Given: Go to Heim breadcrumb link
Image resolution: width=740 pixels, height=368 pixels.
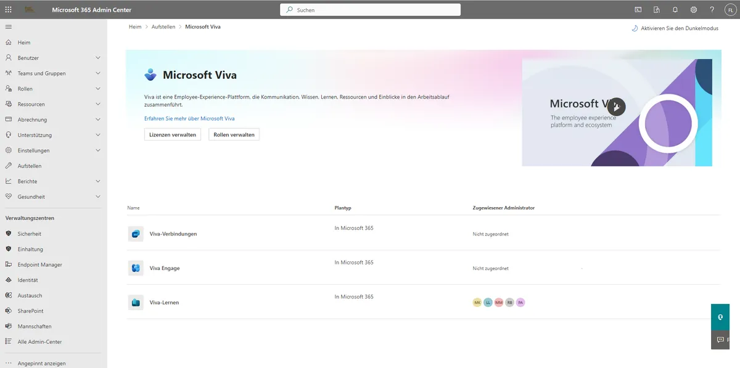Looking at the screenshot, I should 135,27.
